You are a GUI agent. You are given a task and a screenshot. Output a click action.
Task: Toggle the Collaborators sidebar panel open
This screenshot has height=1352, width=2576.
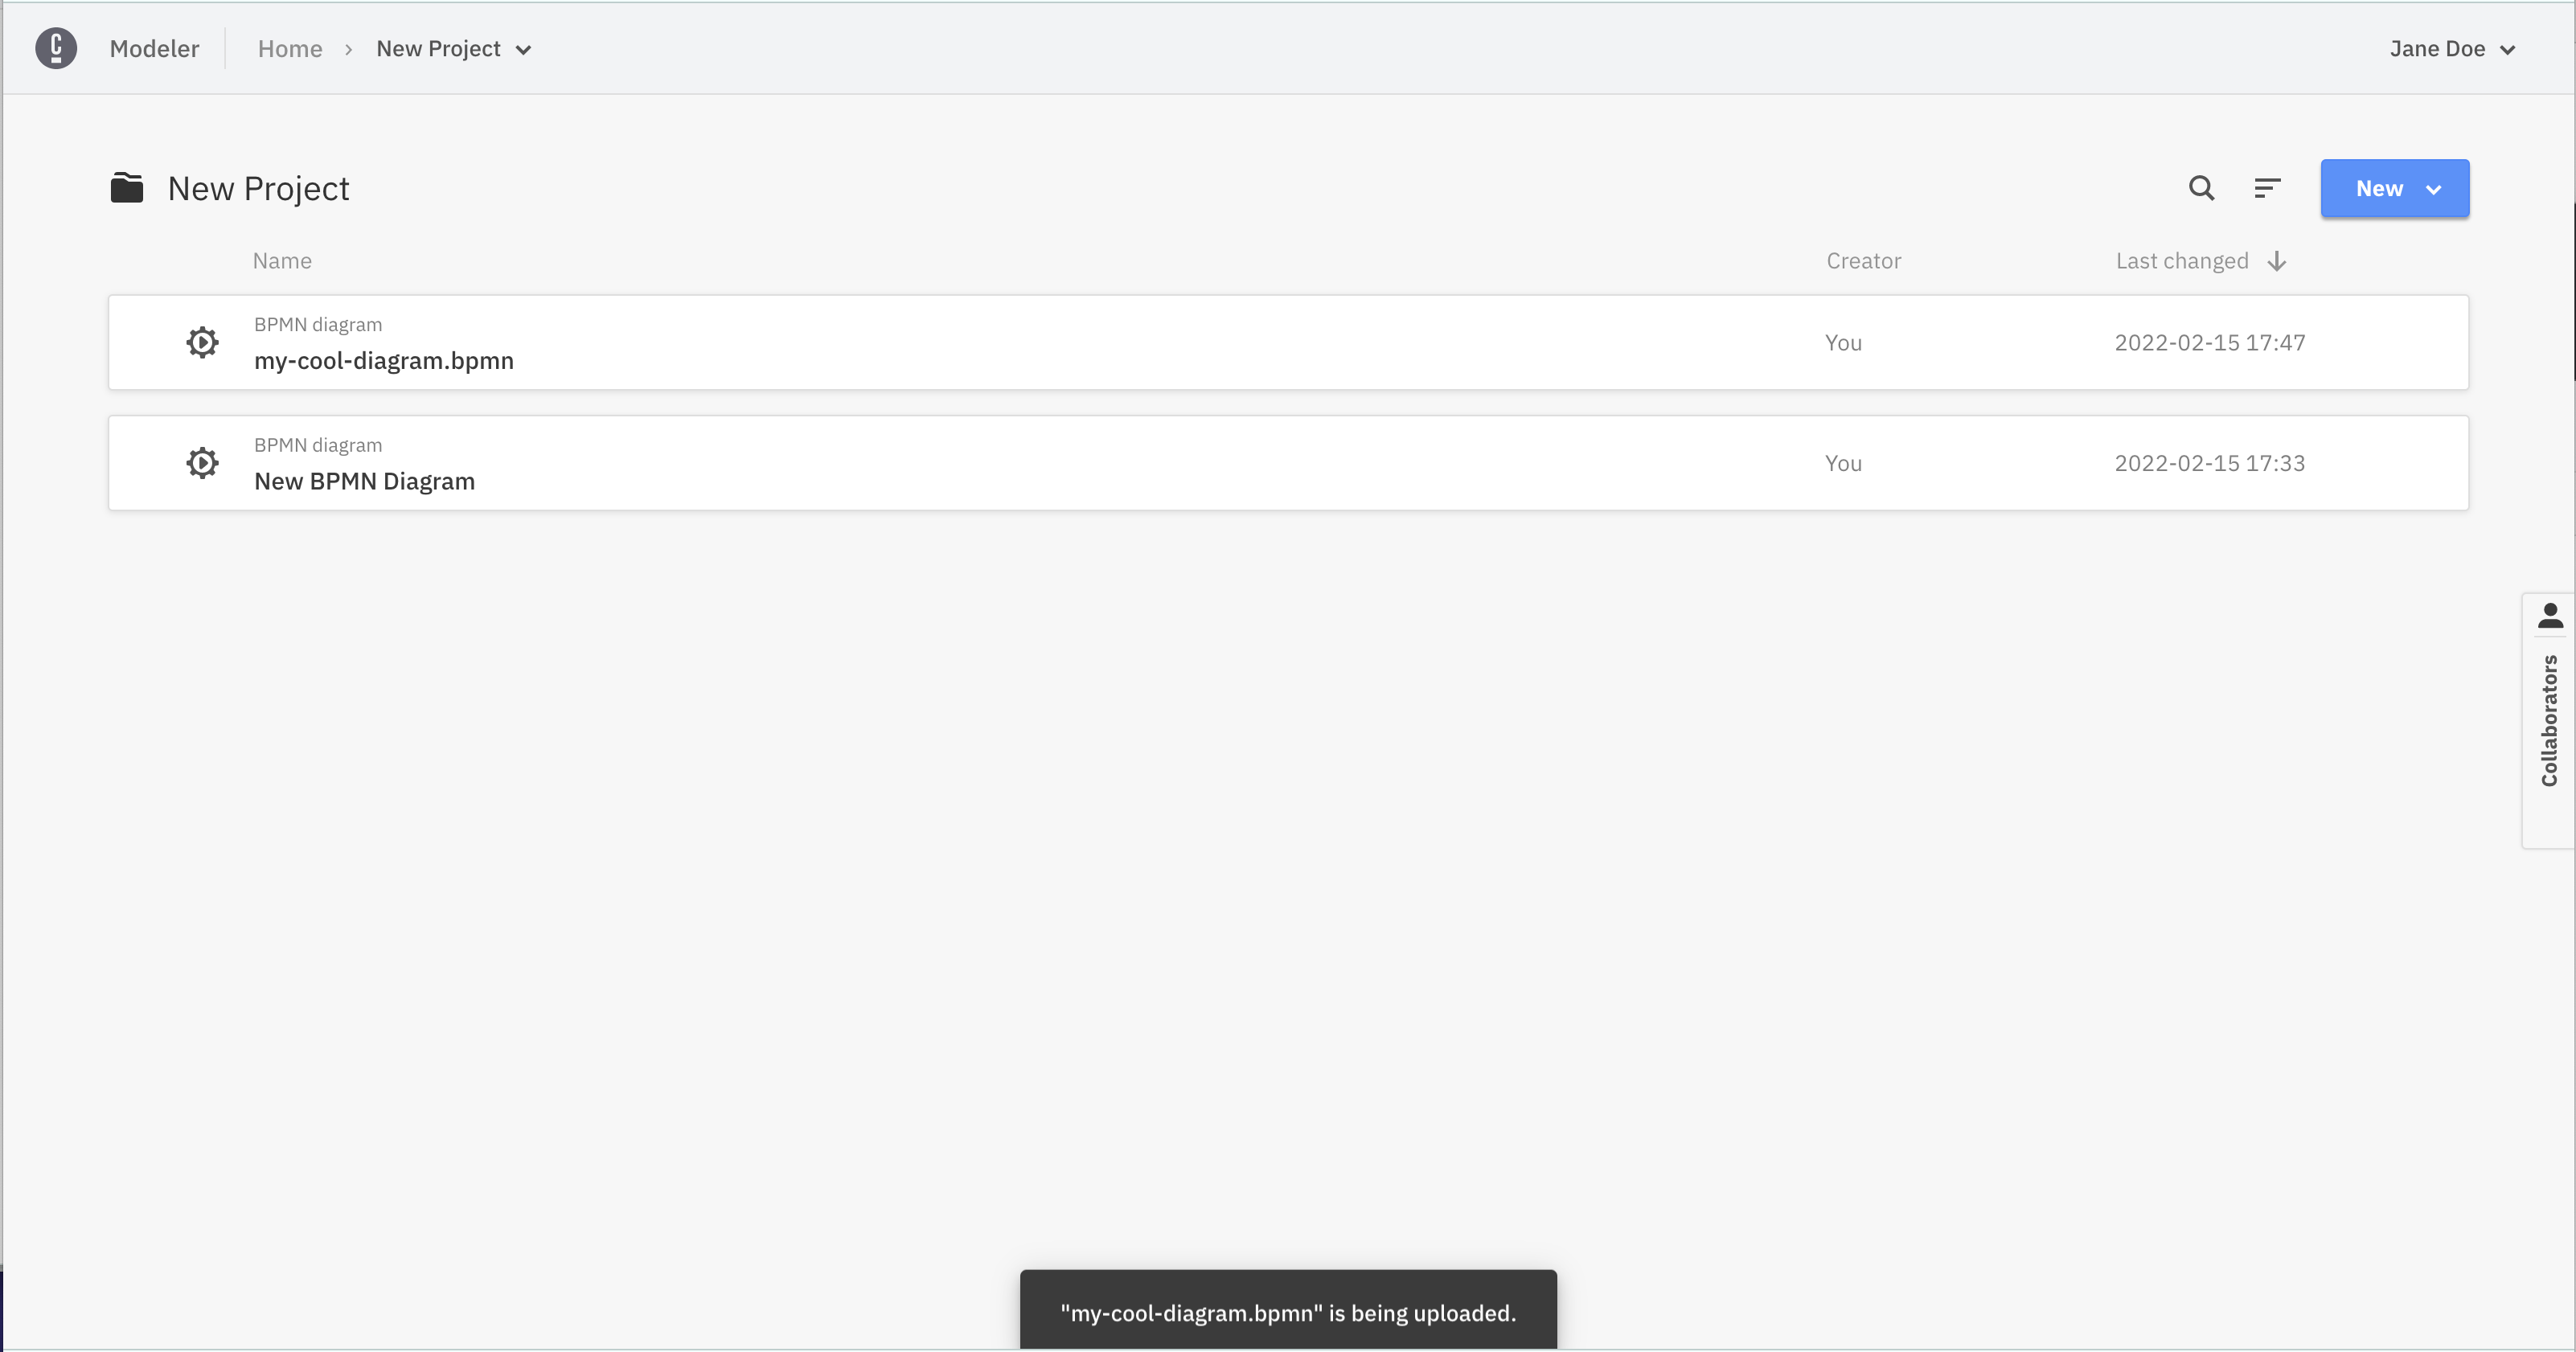coord(2550,715)
